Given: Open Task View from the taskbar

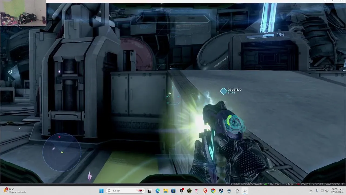Looking at the screenshot, I should 149,191.
